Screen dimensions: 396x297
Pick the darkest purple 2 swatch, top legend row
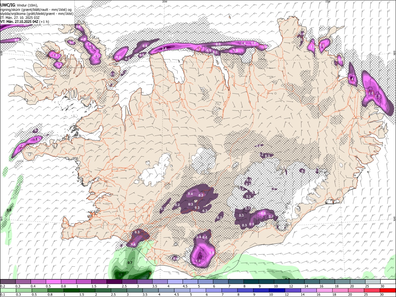(x=114, y=282)
